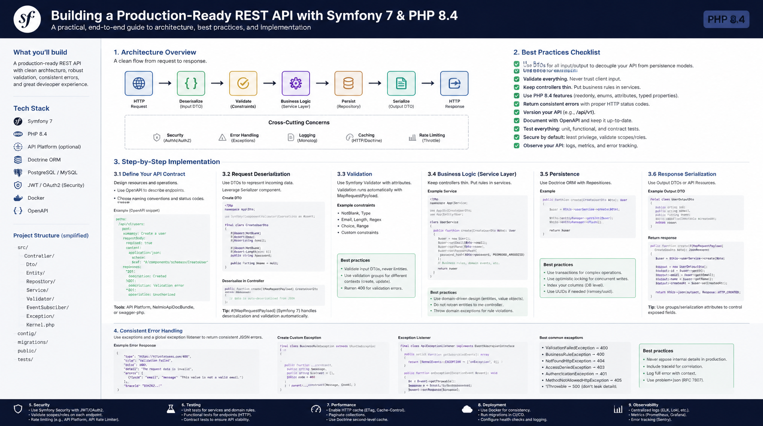Open the '3.3 Validation' section heading
The height and width of the screenshot is (426, 763).
pyautogui.click(x=354, y=174)
